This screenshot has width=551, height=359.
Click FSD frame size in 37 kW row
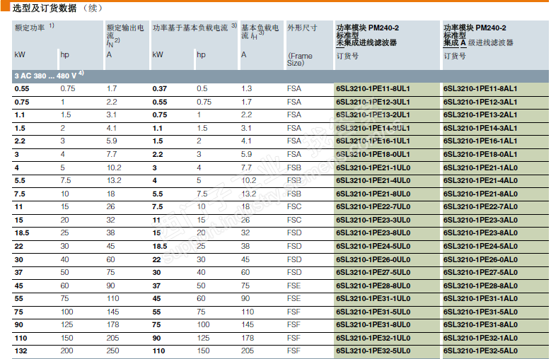(294, 273)
